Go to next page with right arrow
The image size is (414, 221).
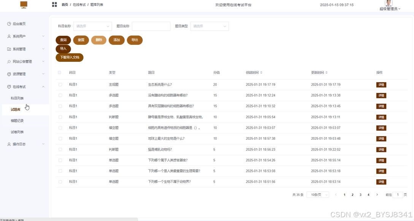click(377, 195)
